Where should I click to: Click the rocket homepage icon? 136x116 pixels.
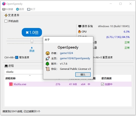[x=48, y=58]
